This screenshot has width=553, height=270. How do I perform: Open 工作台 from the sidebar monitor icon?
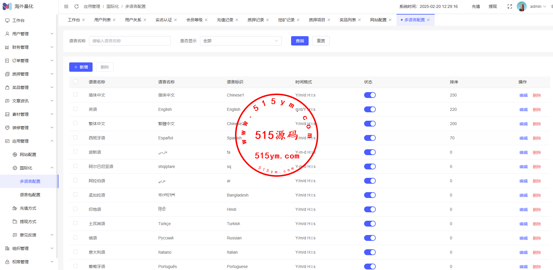(x=7, y=20)
